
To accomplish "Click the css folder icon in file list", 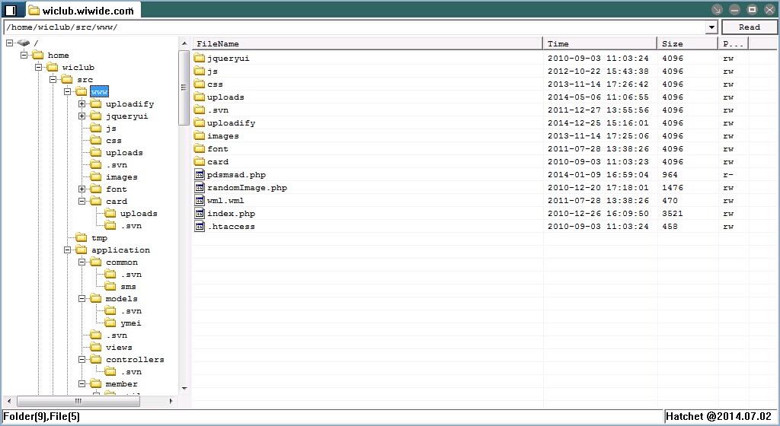I will [x=200, y=84].
